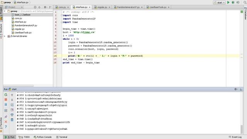Expand External Libraries node
Screen dimensions: 247x139
[5, 36]
